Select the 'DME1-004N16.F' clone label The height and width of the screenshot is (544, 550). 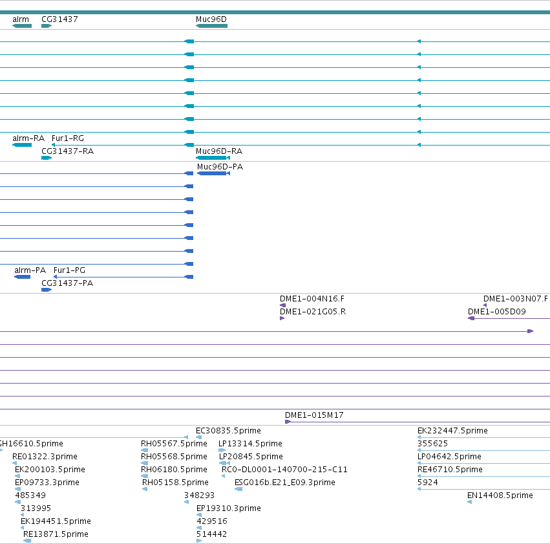point(312,299)
